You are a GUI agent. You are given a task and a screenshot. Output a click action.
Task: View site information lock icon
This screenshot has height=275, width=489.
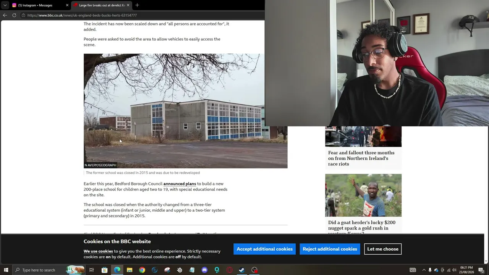23,15
